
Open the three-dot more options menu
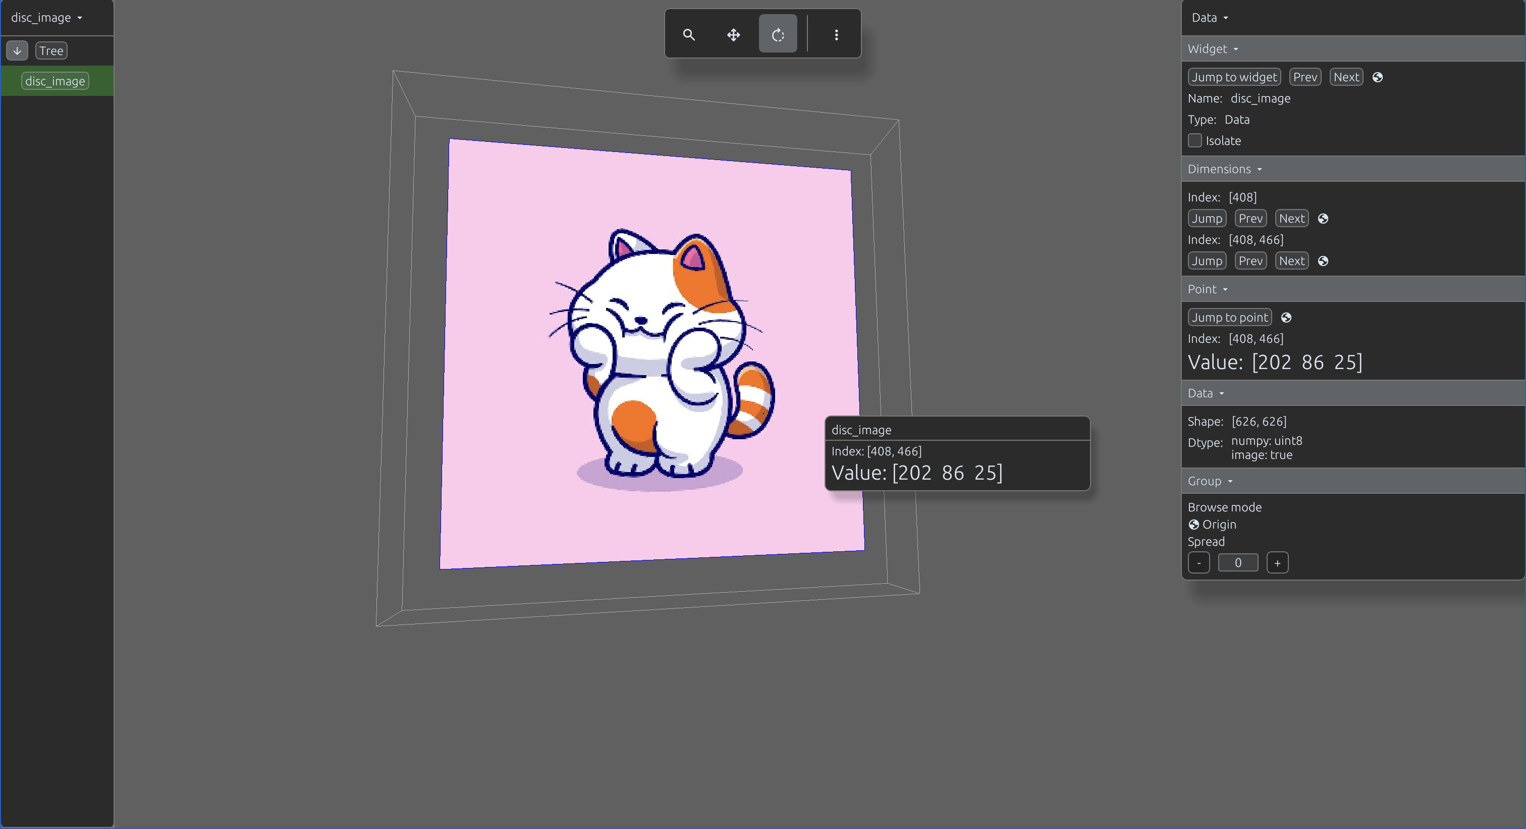[x=836, y=34]
